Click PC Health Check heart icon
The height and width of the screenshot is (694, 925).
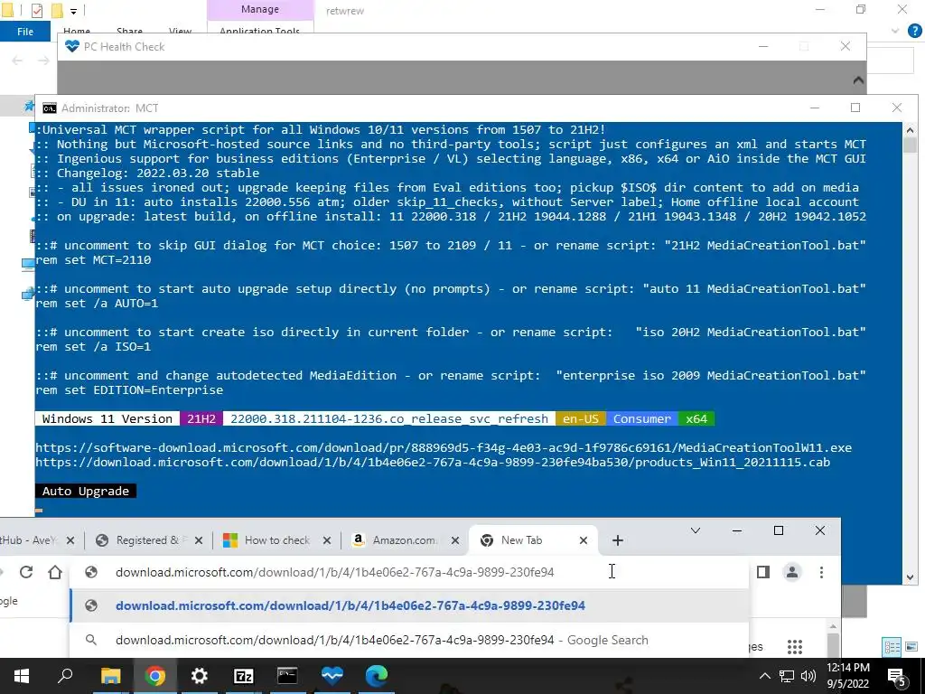click(x=72, y=46)
